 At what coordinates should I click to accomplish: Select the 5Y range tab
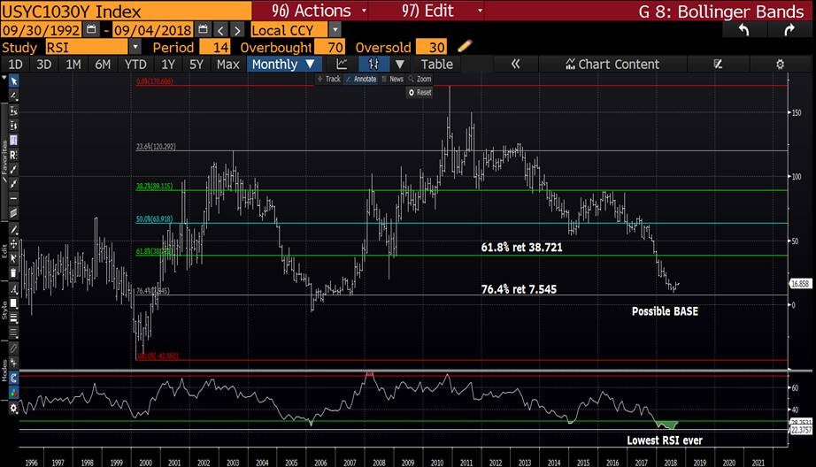196,64
